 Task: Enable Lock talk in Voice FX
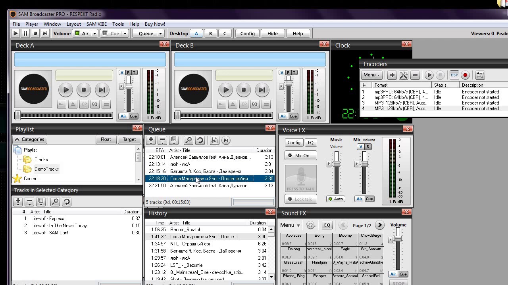(x=301, y=199)
